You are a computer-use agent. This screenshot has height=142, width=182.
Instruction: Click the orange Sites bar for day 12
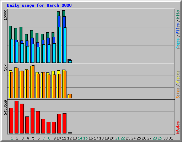[70, 96]
